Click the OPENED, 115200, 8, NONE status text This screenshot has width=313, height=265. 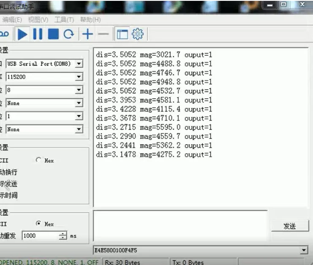tap(49, 262)
